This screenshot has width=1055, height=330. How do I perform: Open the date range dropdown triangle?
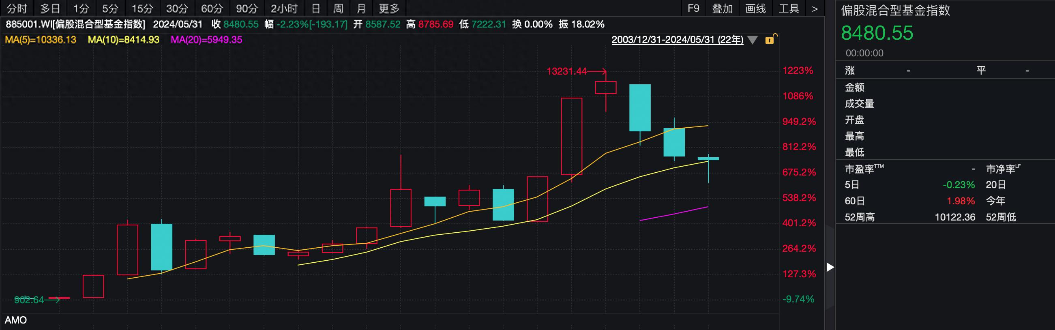point(753,40)
